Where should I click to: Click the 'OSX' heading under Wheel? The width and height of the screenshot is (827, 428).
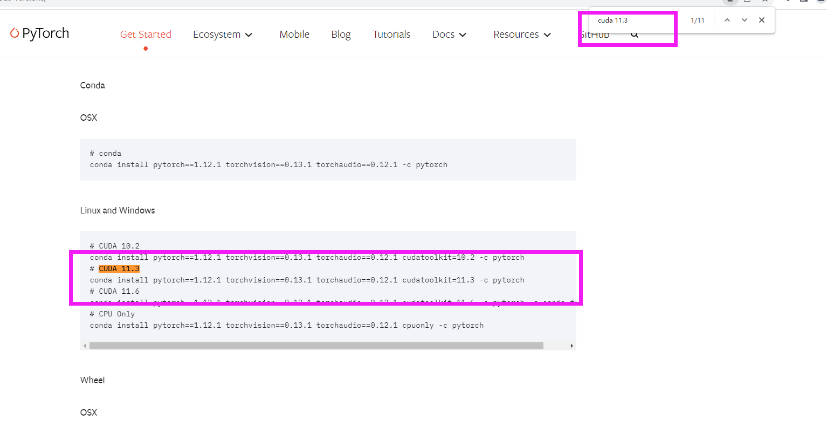pos(88,412)
